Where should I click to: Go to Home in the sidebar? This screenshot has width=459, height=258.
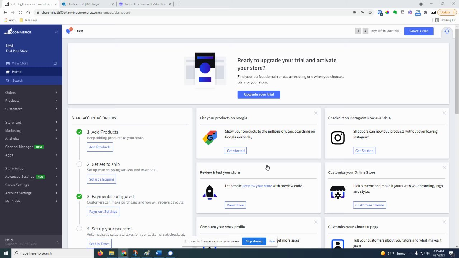tap(31, 72)
